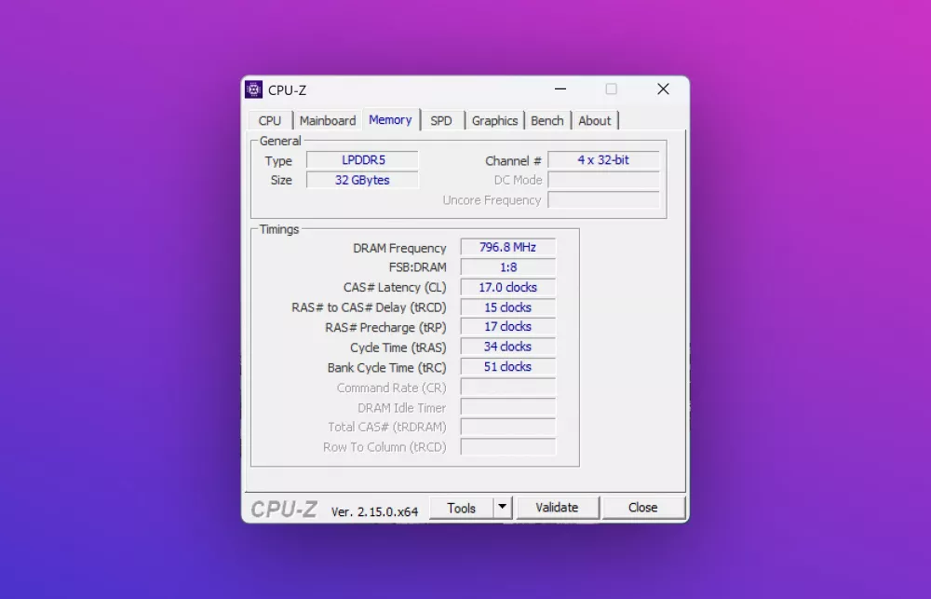Click the Close button at the bottom
Image resolution: width=931 pixels, height=599 pixels.
point(643,508)
